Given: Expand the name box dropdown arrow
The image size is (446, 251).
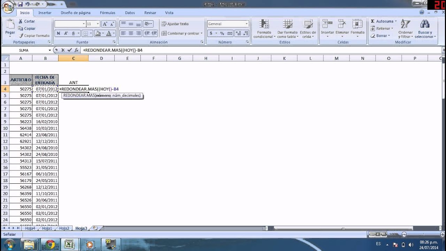Looking at the screenshot, I should (x=50, y=50).
